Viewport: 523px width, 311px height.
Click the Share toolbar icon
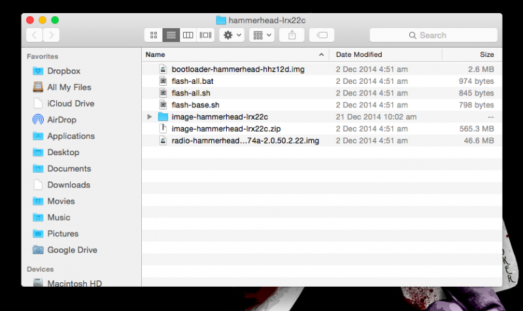[x=292, y=35]
